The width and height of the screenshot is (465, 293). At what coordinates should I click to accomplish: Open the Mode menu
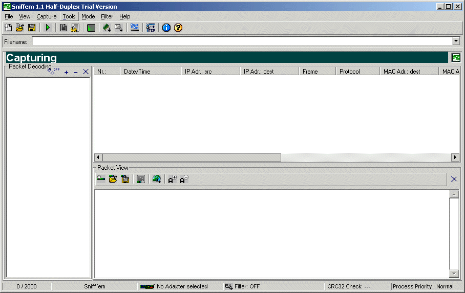tap(88, 16)
